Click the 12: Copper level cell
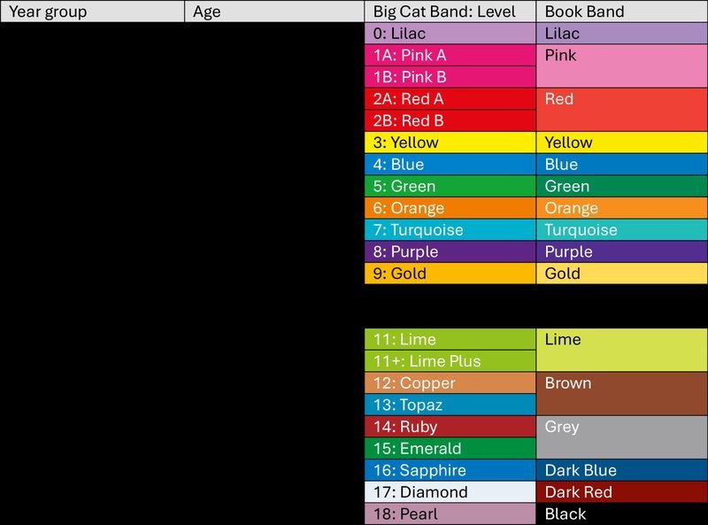The height and width of the screenshot is (525, 708). click(450, 382)
